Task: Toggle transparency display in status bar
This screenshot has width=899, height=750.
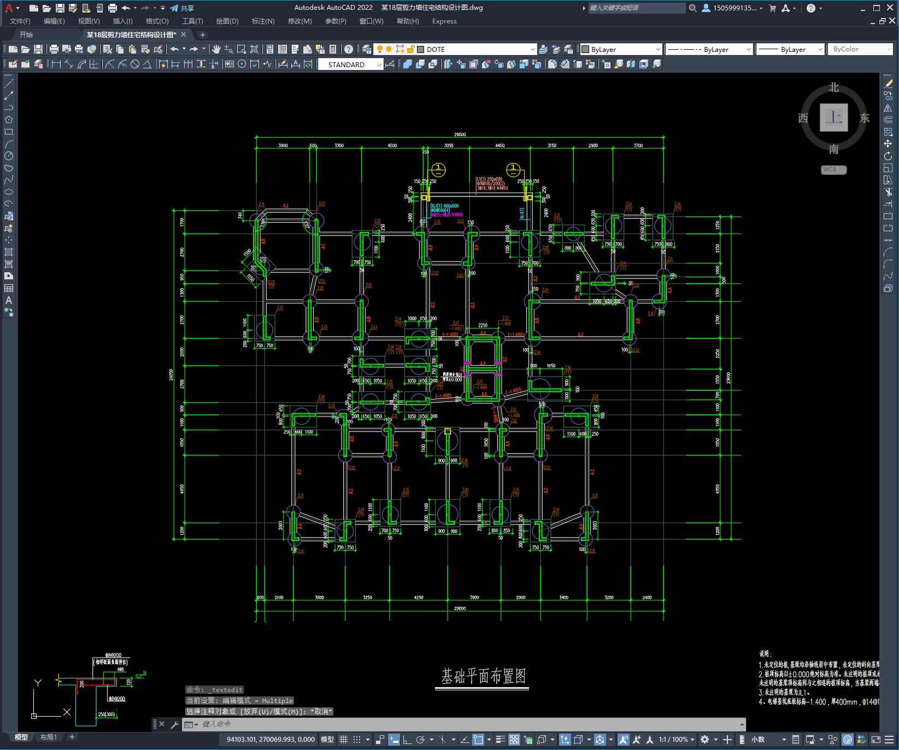Action: click(514, 740)
